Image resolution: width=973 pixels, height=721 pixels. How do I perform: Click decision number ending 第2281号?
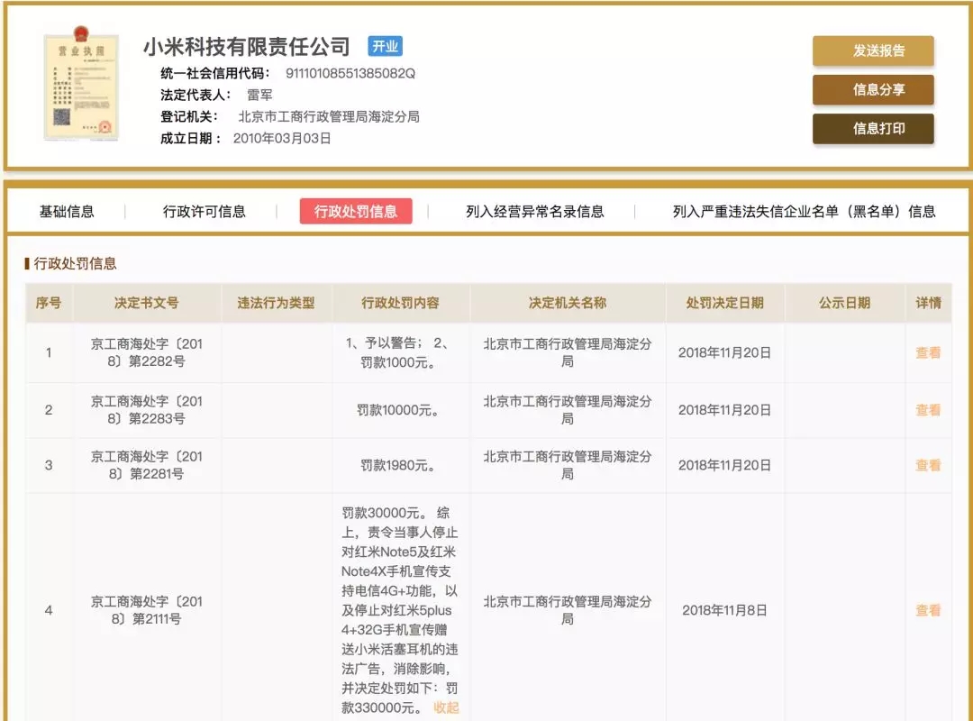tap(147, 465)
